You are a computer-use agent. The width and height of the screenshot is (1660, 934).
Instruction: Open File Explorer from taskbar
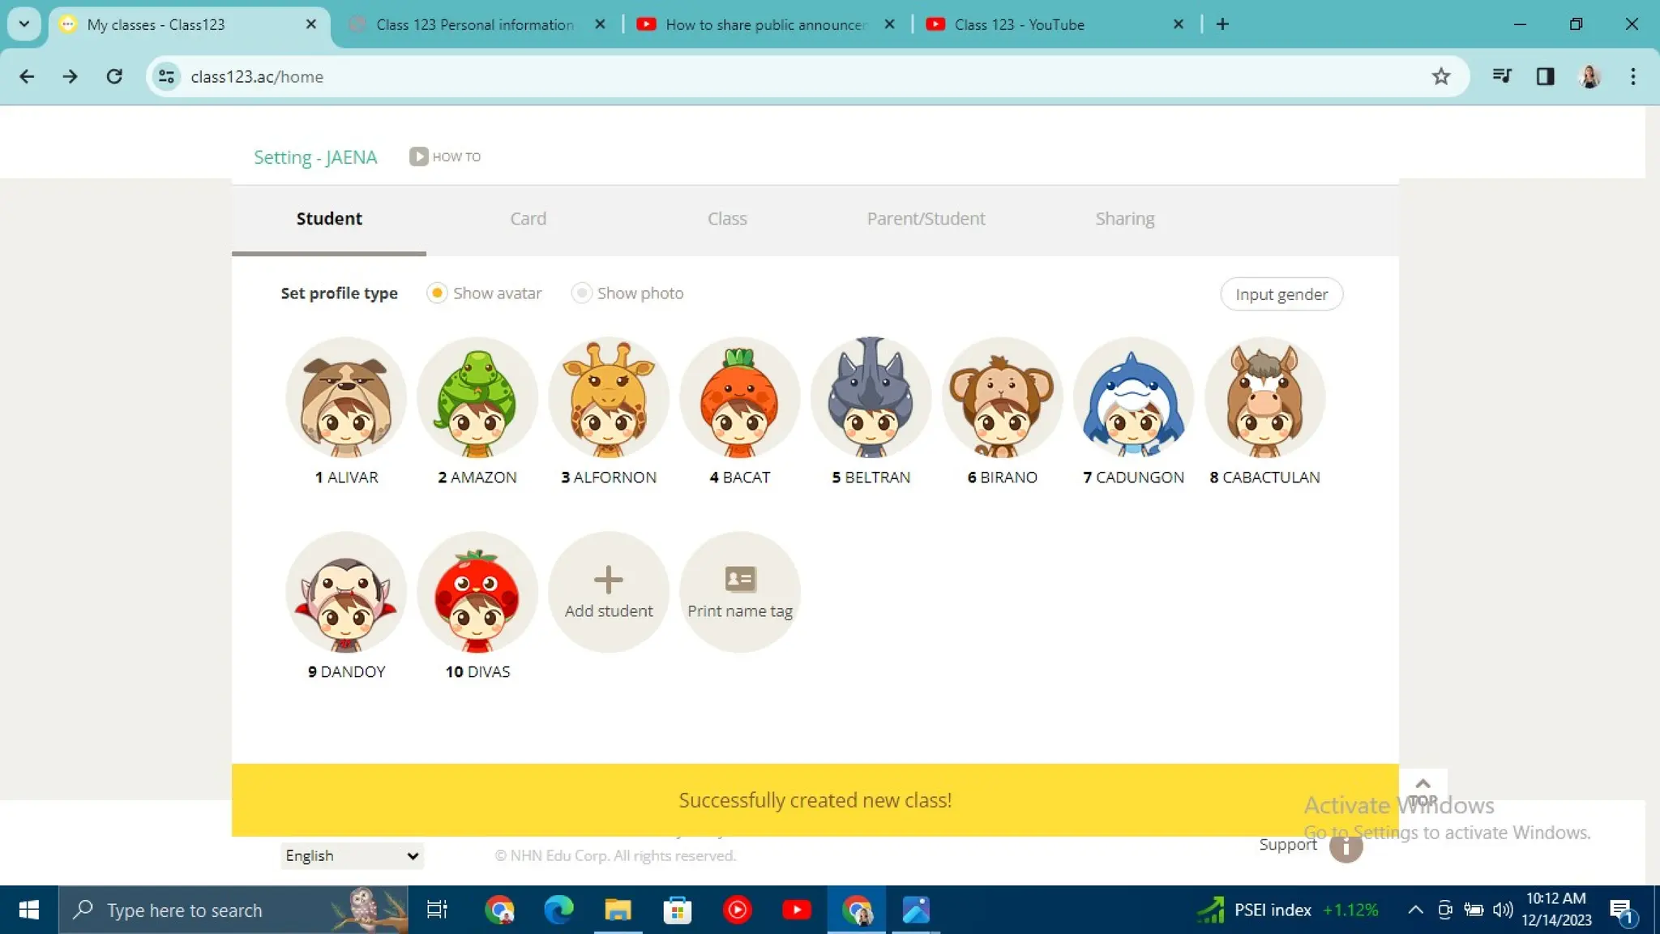point(618,910)
